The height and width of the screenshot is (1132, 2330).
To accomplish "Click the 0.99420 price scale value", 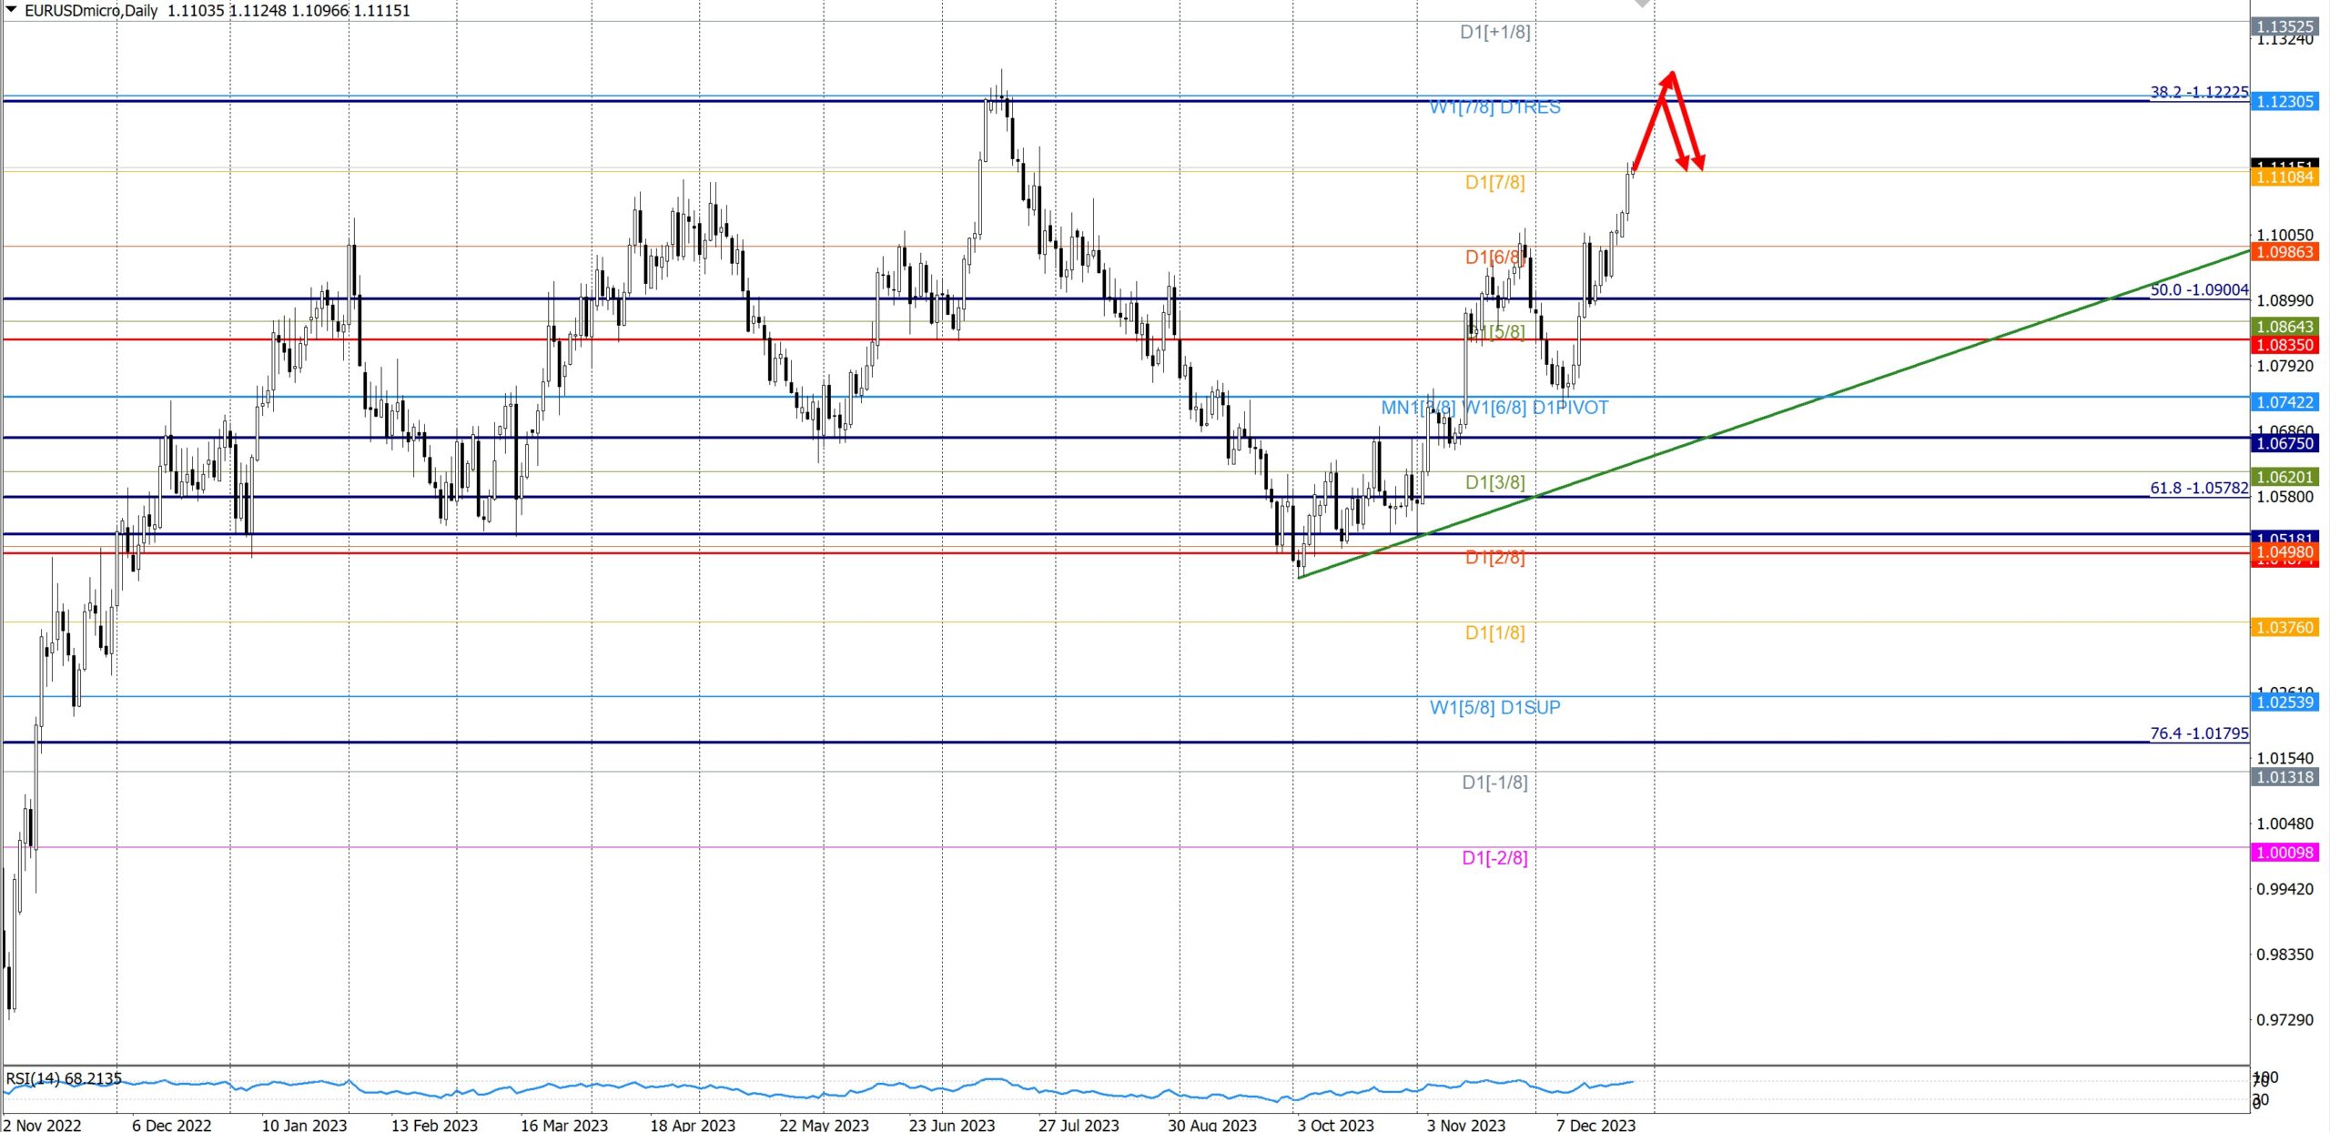I will point(2284,889).
